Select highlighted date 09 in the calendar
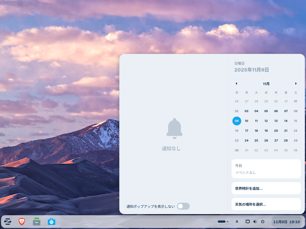Viewport: 306px width, 229px height. (237, 121)
